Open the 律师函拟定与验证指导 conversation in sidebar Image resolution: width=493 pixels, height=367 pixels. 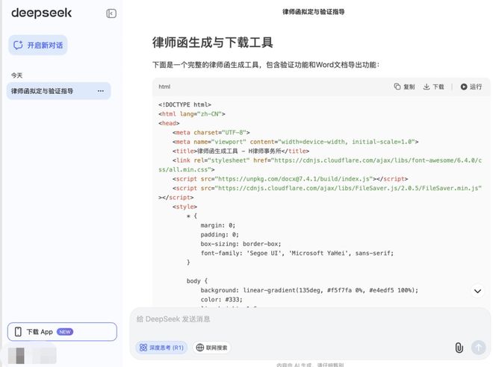pyautogui.click(x=58, y=91)
